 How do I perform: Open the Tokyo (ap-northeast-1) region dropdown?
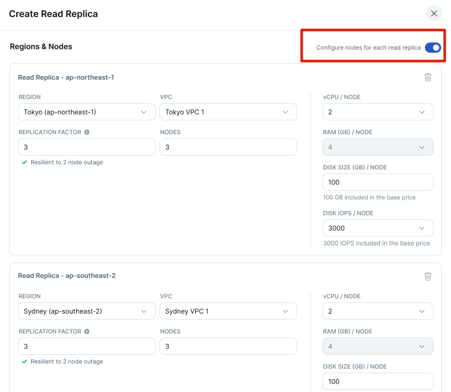(86, 112)
